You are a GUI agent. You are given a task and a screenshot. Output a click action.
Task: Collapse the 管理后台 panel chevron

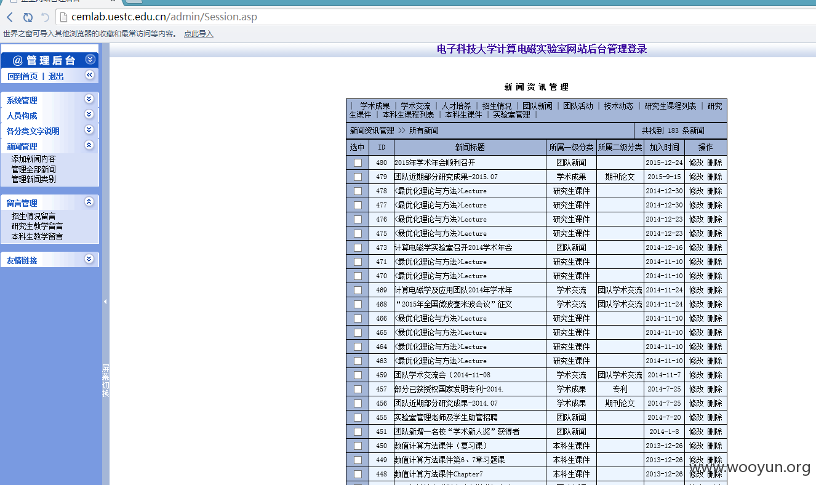coord(90,60)
